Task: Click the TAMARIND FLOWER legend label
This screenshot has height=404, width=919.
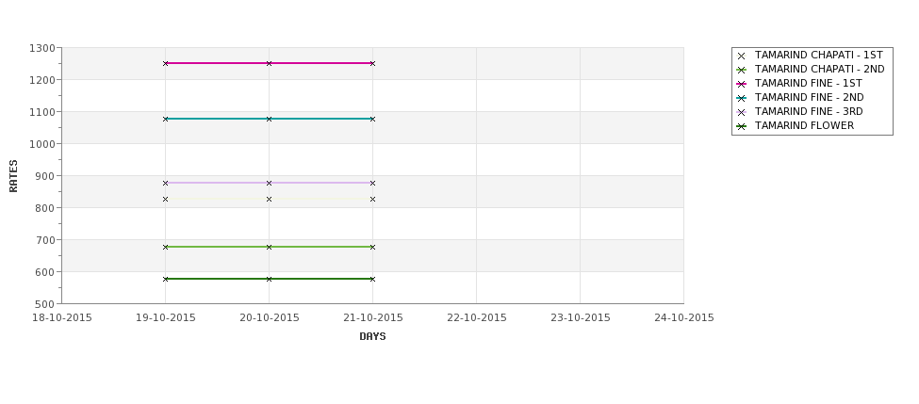Action: coord(804,126)
